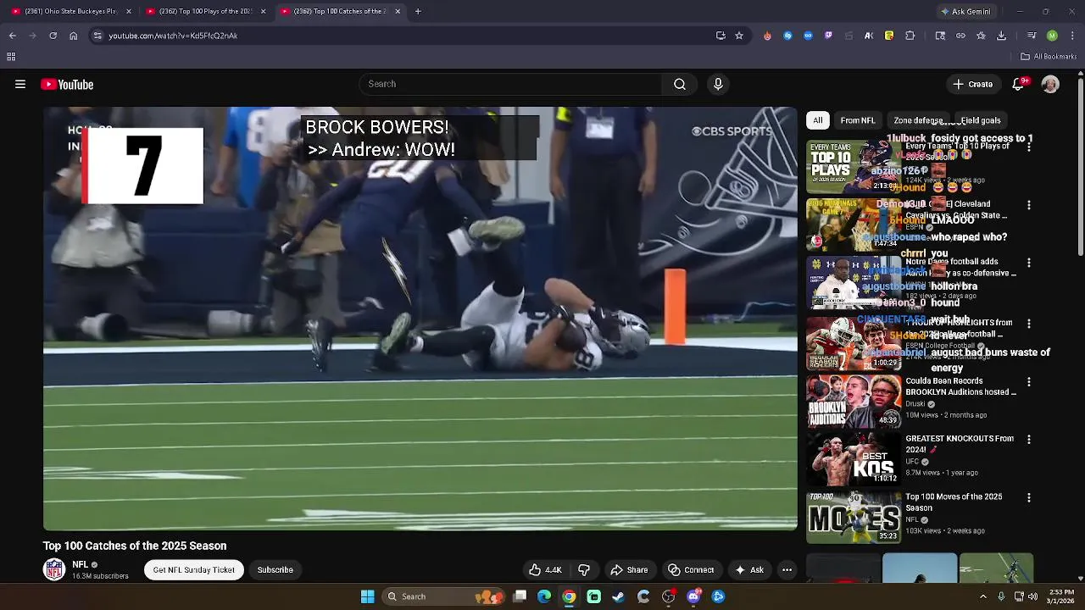Click the Share button
This screenshot has width=1085, height=610.
pyautogui.click(x=629, y=569)
